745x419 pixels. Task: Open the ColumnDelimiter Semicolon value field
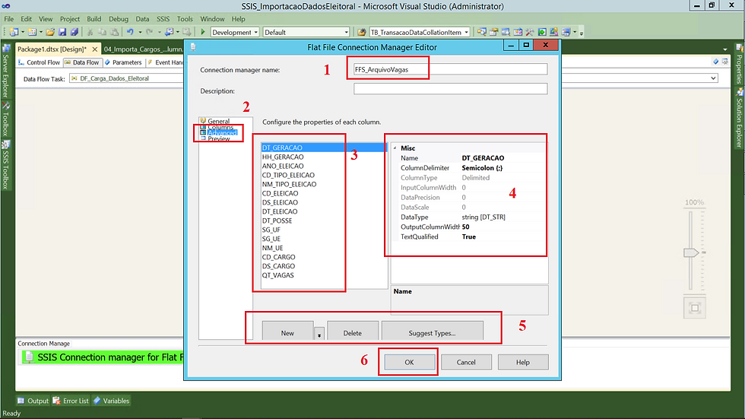502,168
